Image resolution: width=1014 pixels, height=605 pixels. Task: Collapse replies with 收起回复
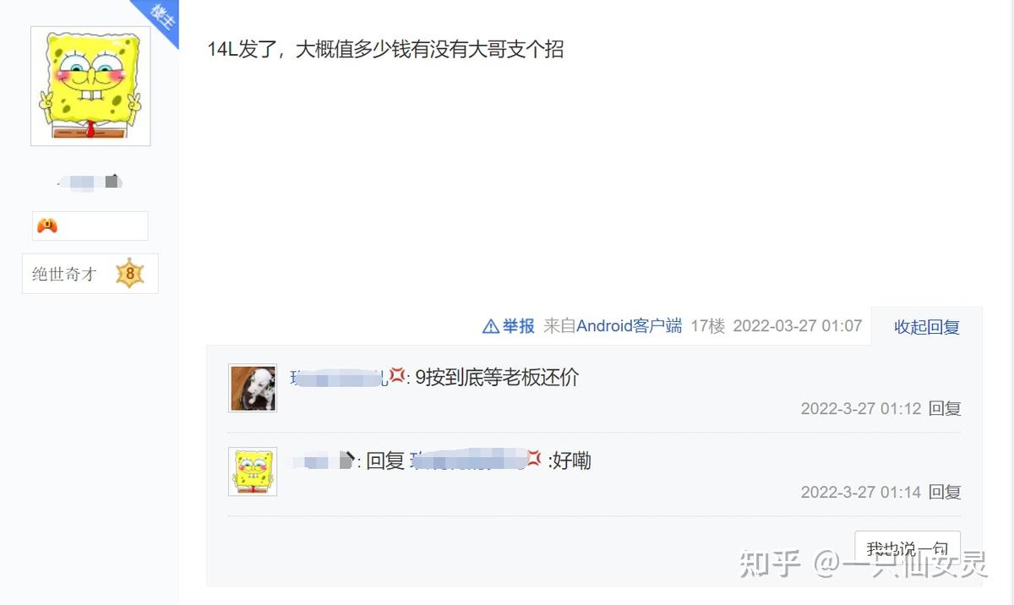click(927, 327)
